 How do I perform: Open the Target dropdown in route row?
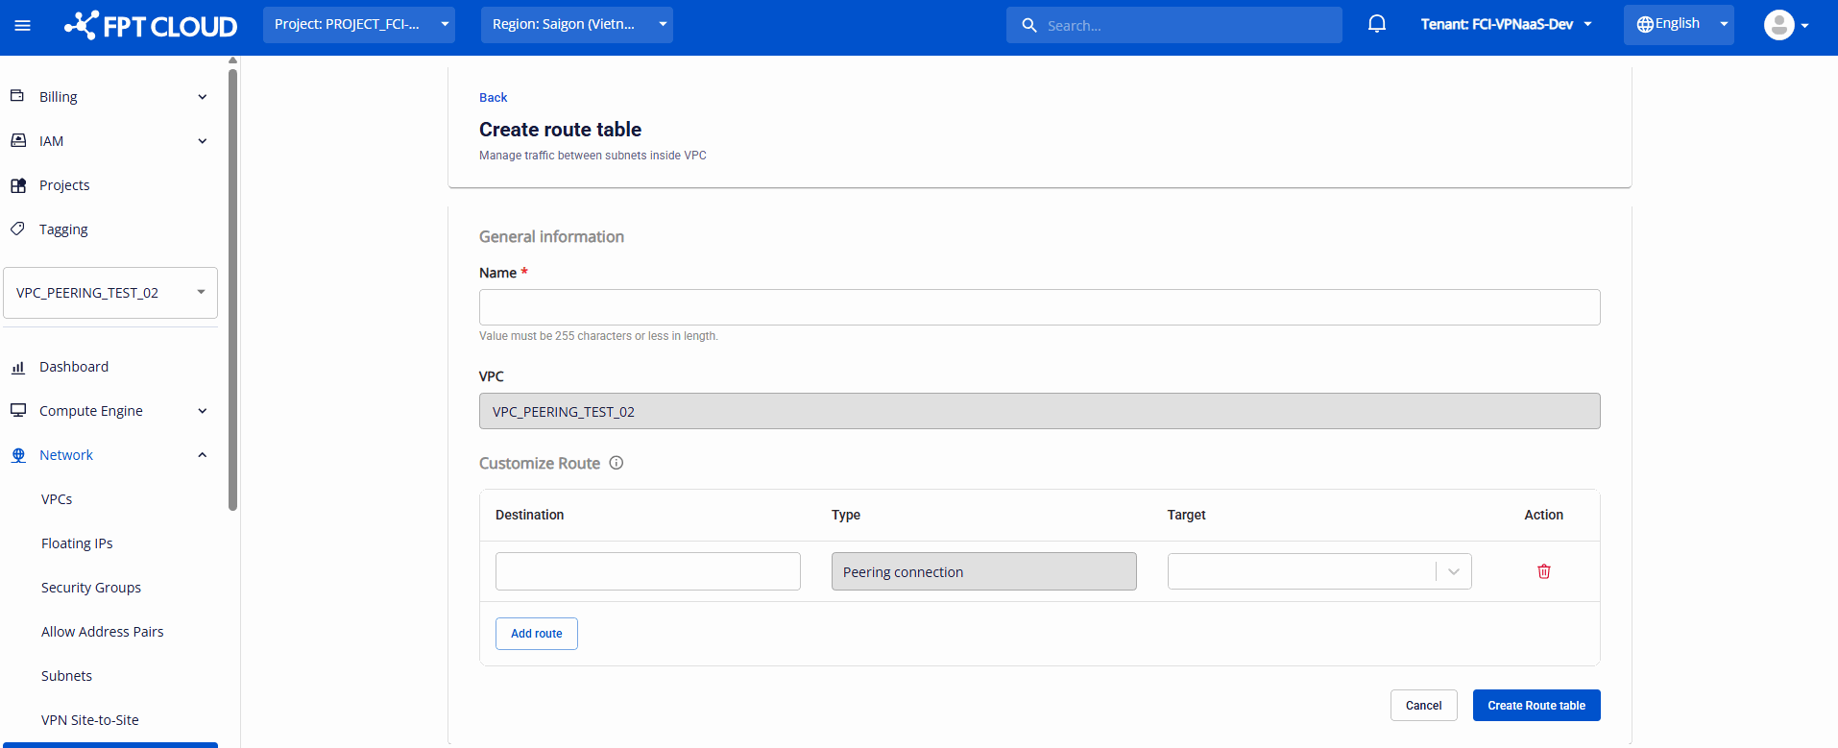point(1319,571)
